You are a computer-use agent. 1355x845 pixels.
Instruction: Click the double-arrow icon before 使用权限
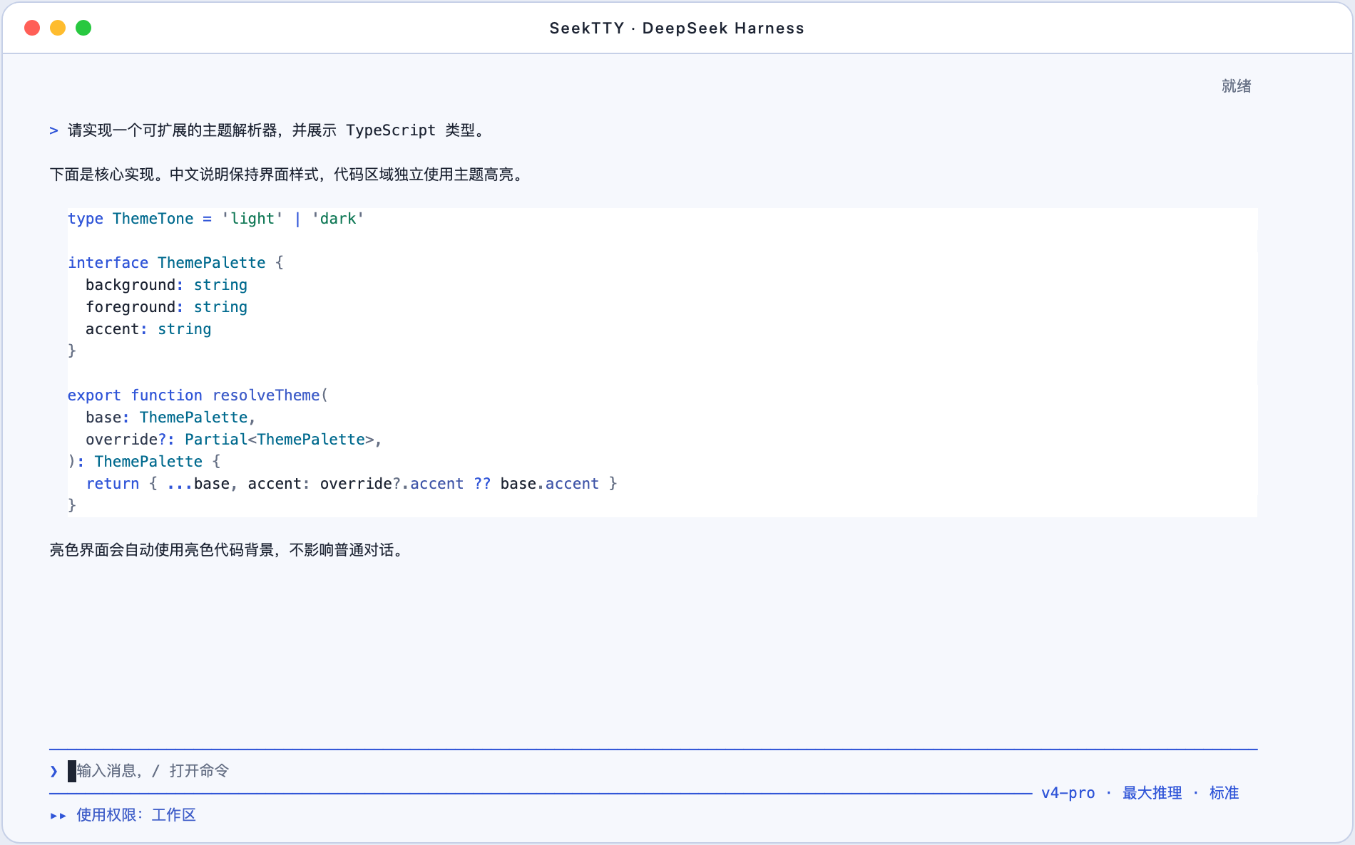click(58, 816)
